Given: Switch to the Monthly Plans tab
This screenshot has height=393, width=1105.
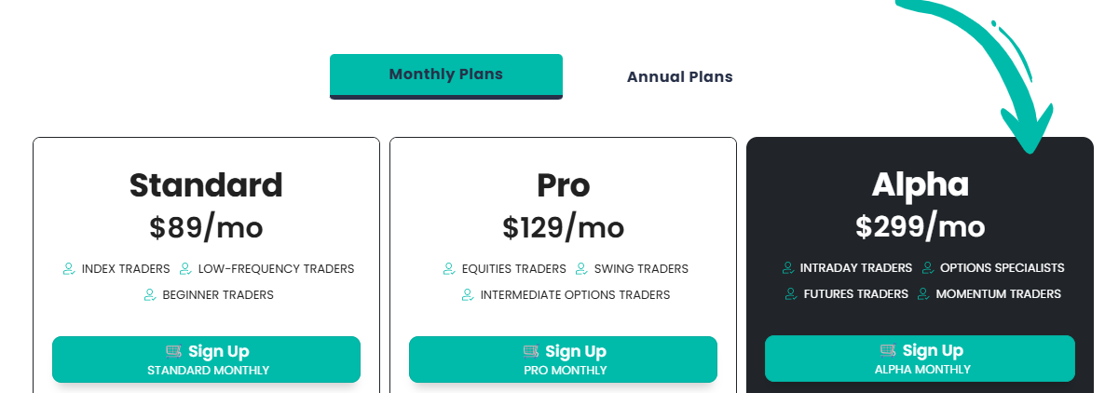Looking at the screenshot, I should (445, 75).
